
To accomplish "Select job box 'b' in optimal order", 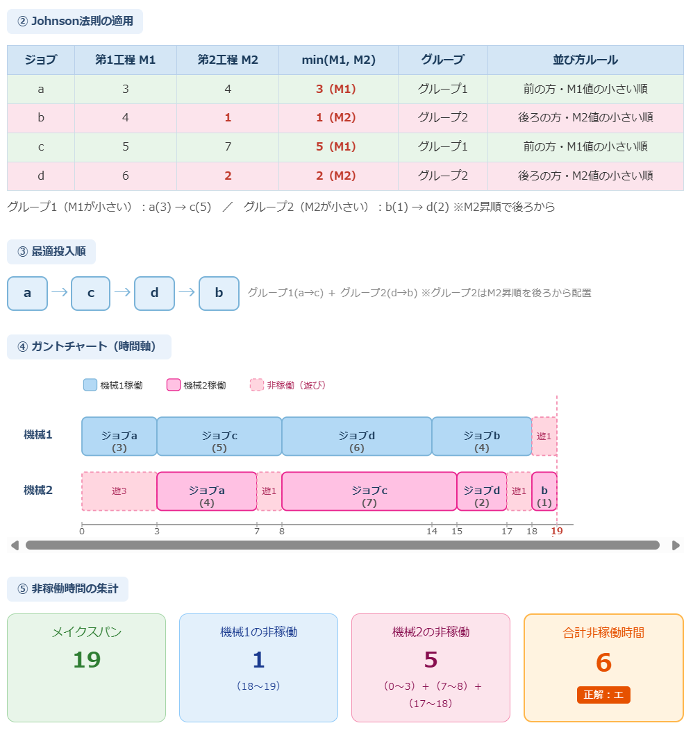I will pyautogui.click(x=219, y=293).
